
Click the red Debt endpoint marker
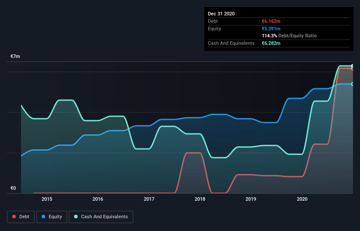(x=353, y=69)
